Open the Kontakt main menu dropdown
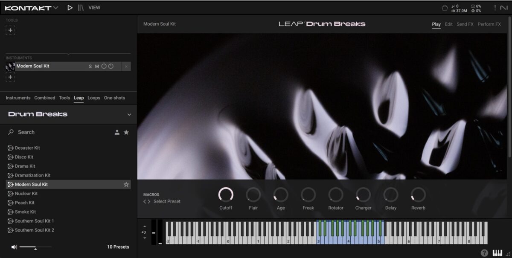The image size is (512, 258). pos(32,8)
